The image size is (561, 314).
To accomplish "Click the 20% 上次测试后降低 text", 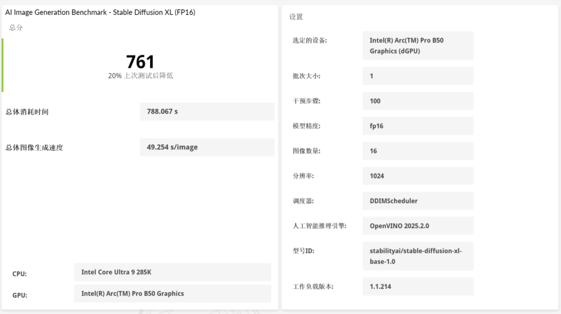I will [x=141, y=76].
